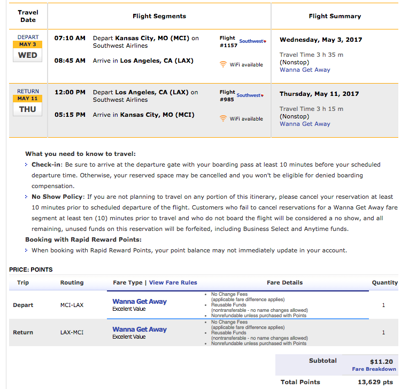Click Travel Time 3 h 15 m text
401x389 pixels.
[311, 109]
